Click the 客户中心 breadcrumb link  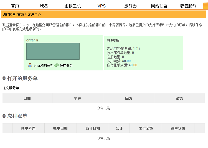coord(34,14)
